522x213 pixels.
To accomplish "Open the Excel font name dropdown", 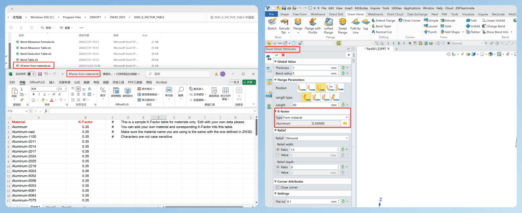I will 56,89.
